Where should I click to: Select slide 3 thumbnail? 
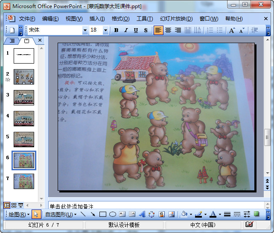pyautogui.click(x=24, y=98)
